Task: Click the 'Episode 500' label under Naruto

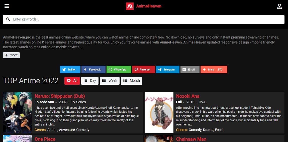Action: coord(44,102)
